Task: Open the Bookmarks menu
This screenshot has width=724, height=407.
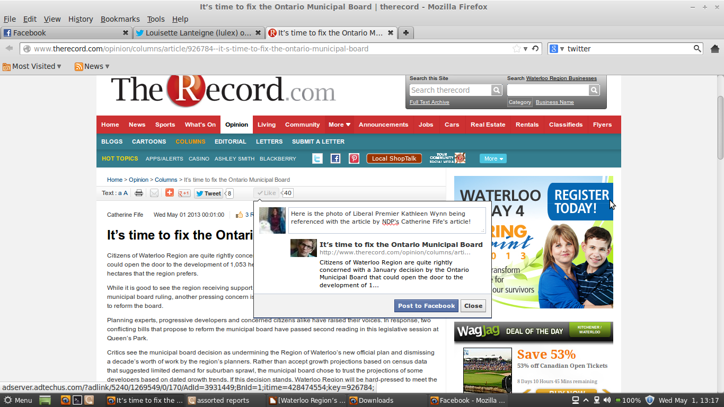Action: pos(120,19)
